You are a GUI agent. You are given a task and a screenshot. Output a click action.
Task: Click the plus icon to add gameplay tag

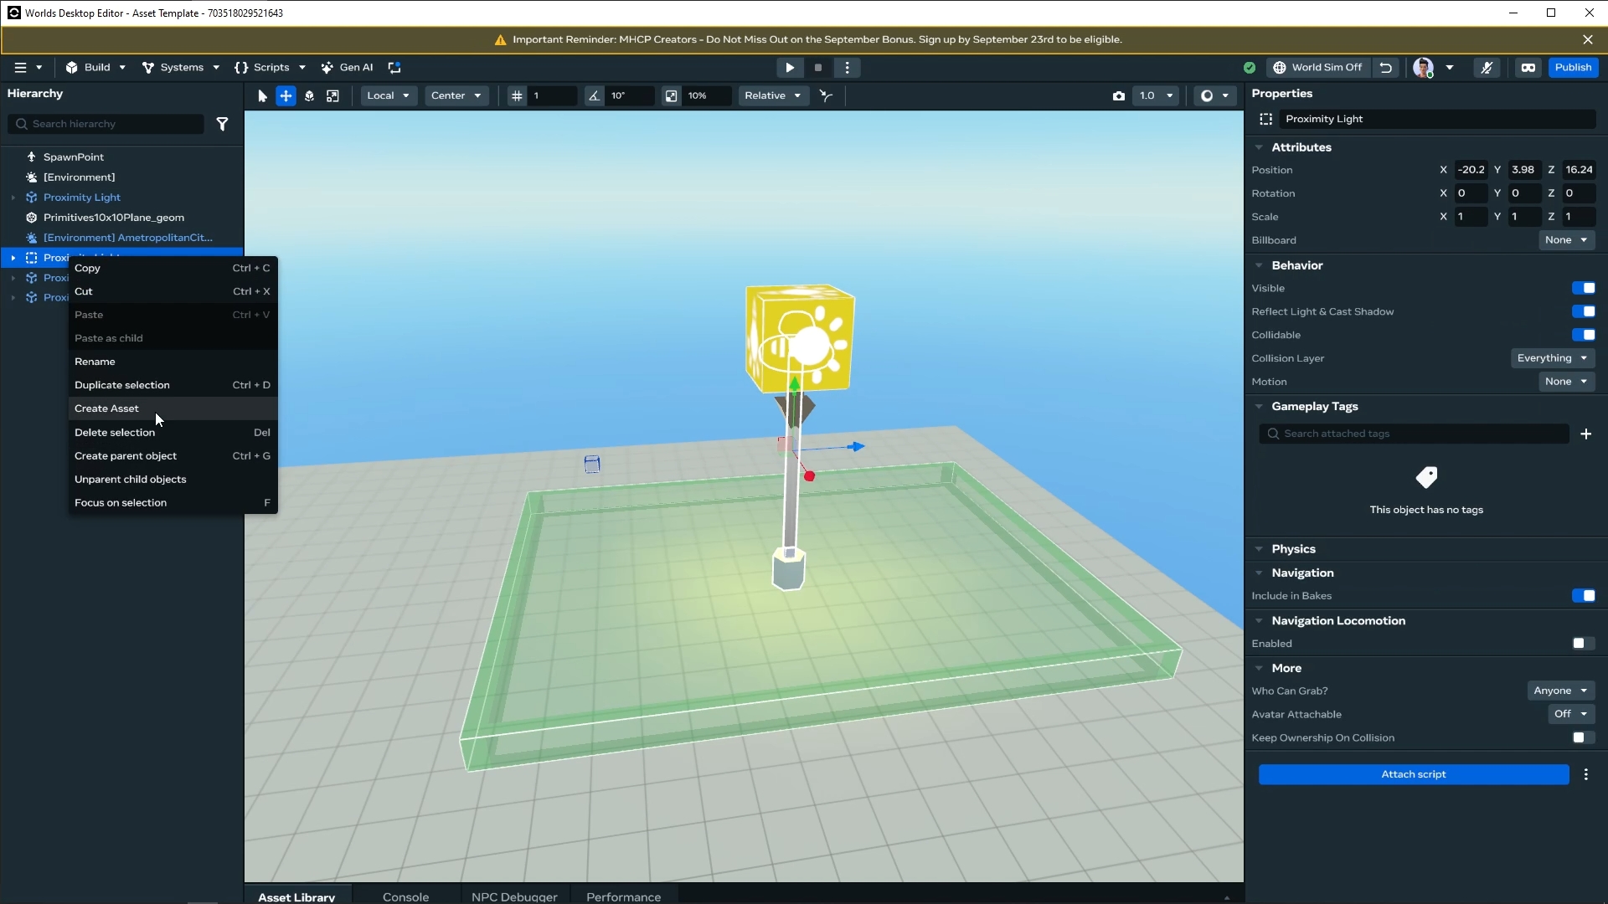pos(1585,434)
